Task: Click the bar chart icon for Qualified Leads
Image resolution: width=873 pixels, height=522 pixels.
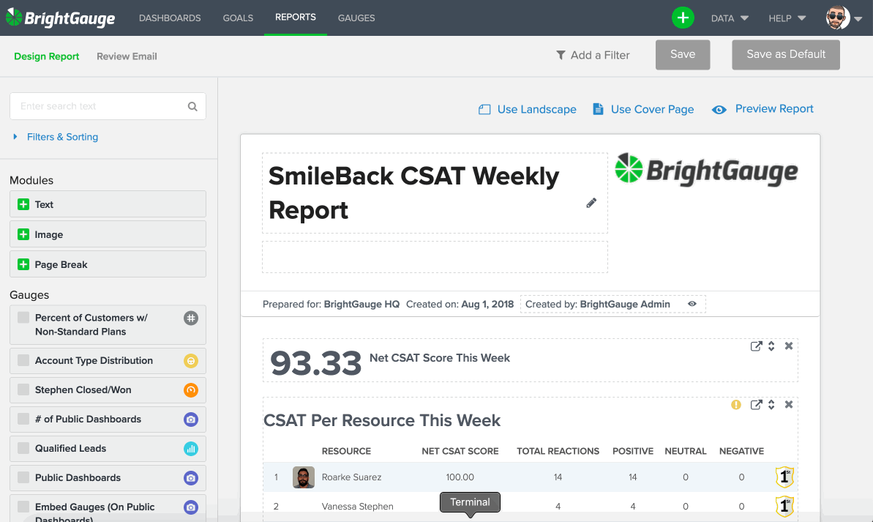Action: pos(191,449)
